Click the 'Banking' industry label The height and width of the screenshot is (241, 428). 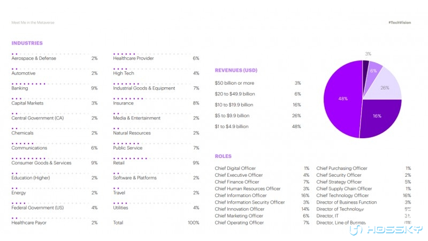click(x=20, y=88)
